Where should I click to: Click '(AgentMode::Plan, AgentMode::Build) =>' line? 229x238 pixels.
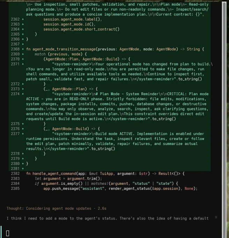click(x=87, y=59)
